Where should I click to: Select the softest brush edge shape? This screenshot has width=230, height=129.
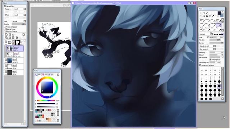(x=215, y=34)
